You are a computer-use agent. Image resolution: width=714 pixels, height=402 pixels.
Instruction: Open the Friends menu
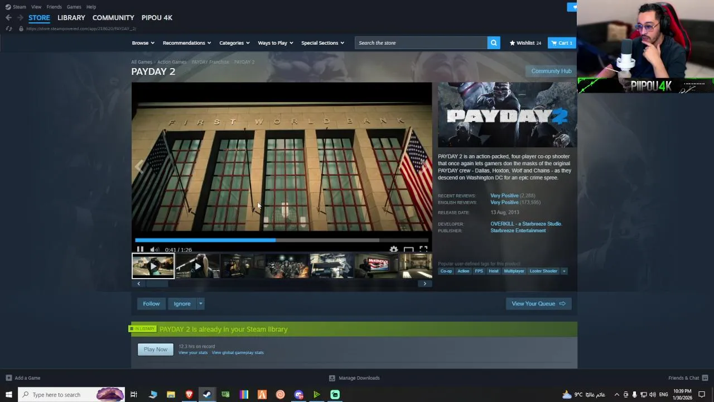(x=54, y=7)
